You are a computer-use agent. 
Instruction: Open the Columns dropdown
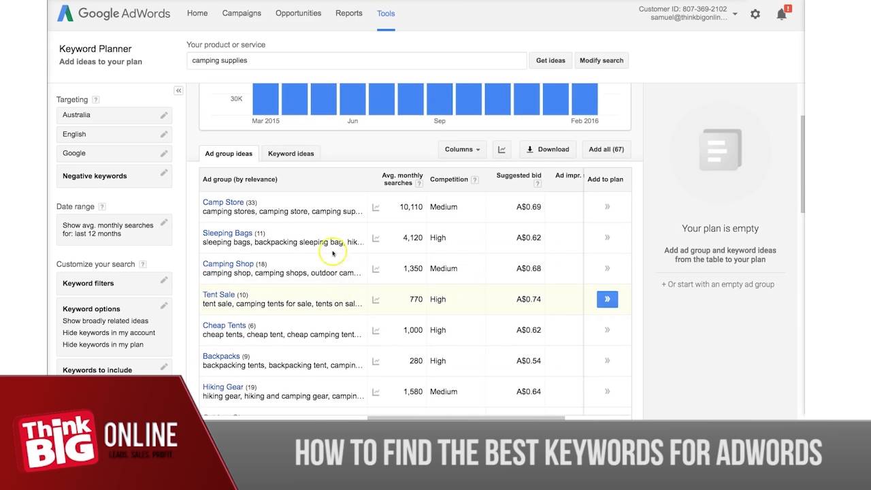(462, 150)
